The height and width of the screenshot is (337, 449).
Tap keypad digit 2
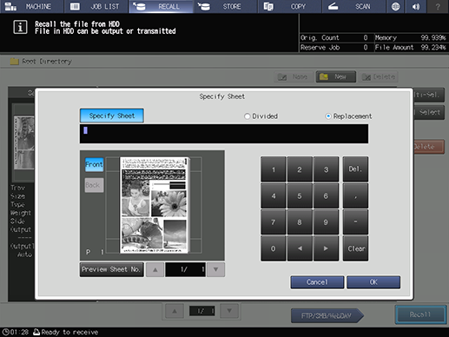pyautogui.click(x=300, y=169)
